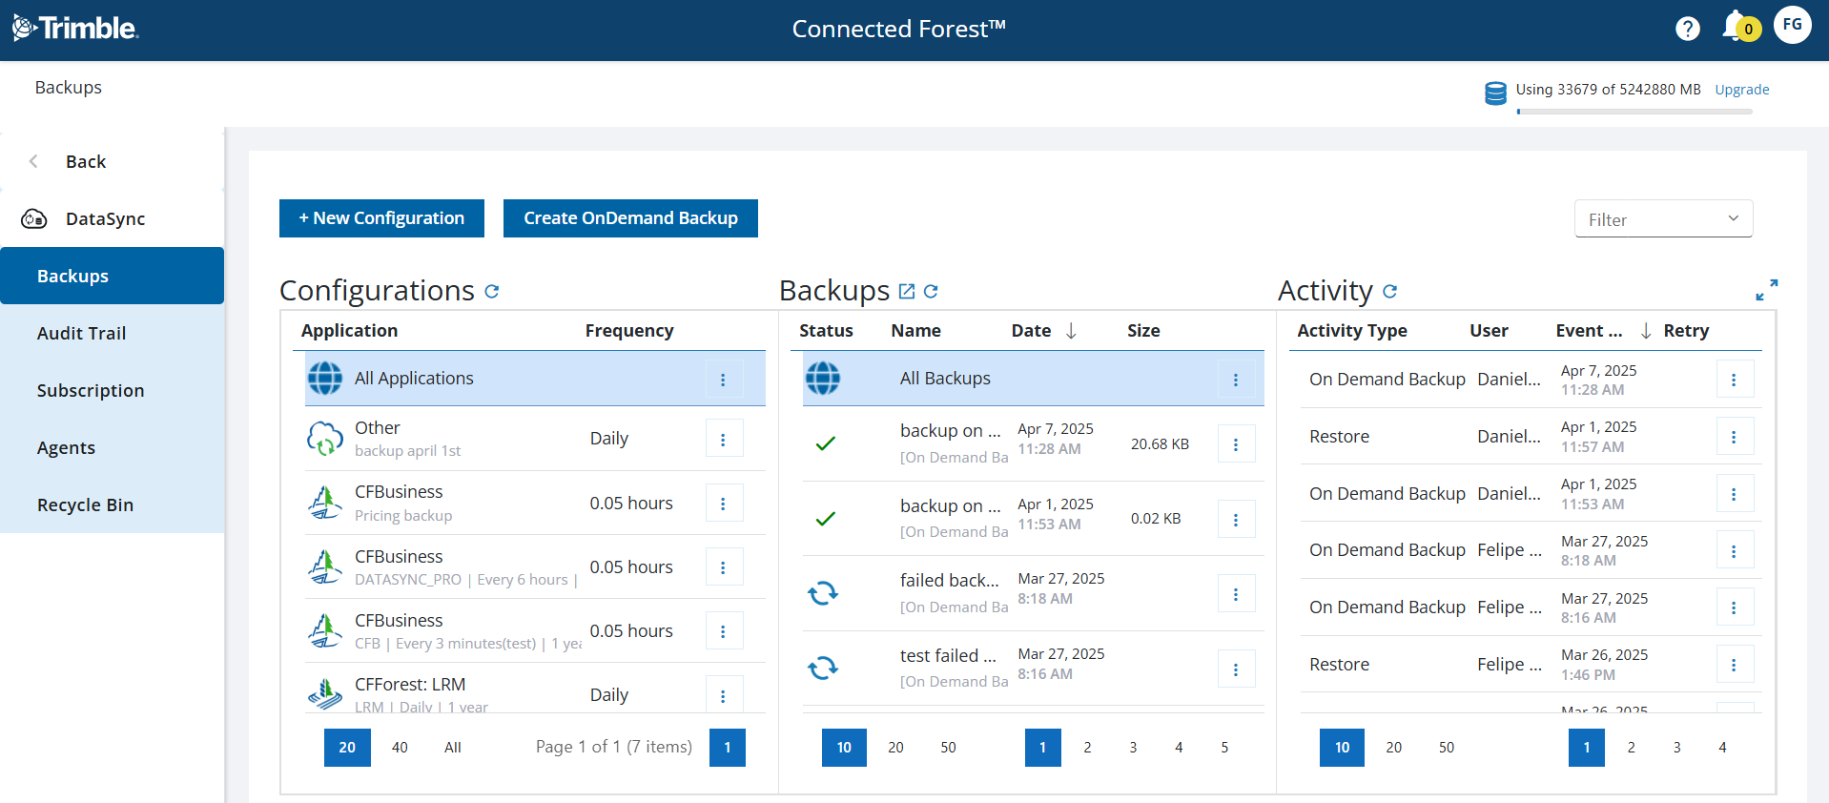Open Recycle Bin in sidebar

(112, 504)
